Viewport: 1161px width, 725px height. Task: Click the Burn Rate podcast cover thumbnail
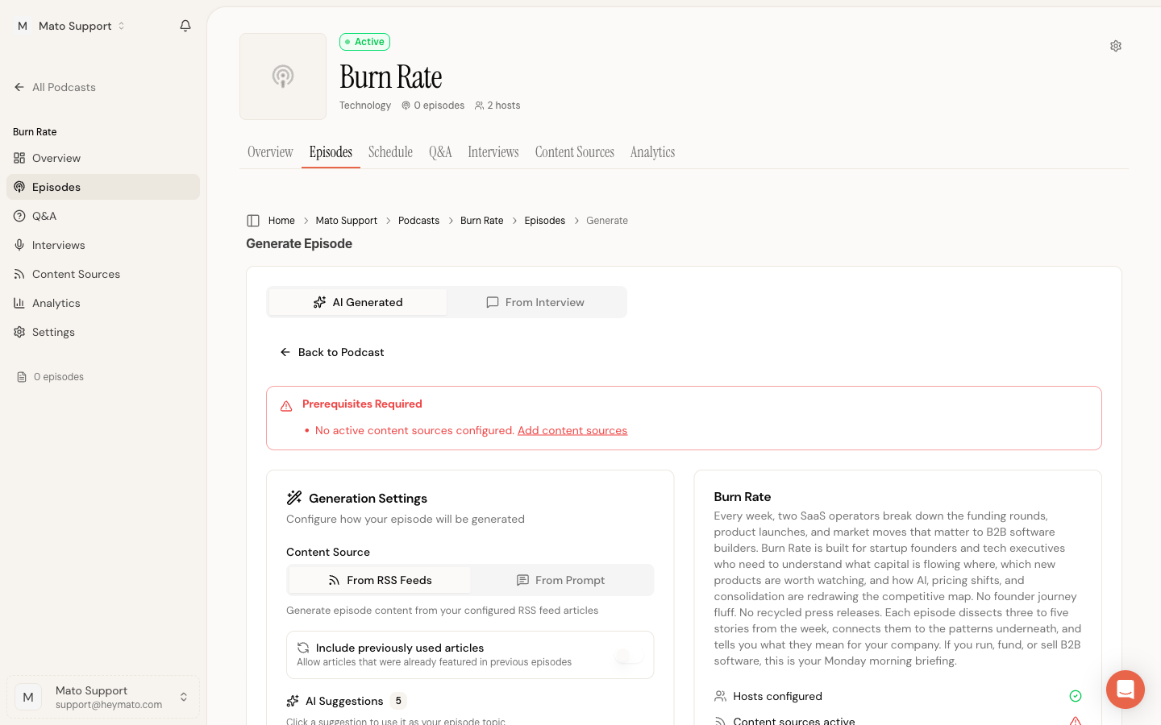283,77
